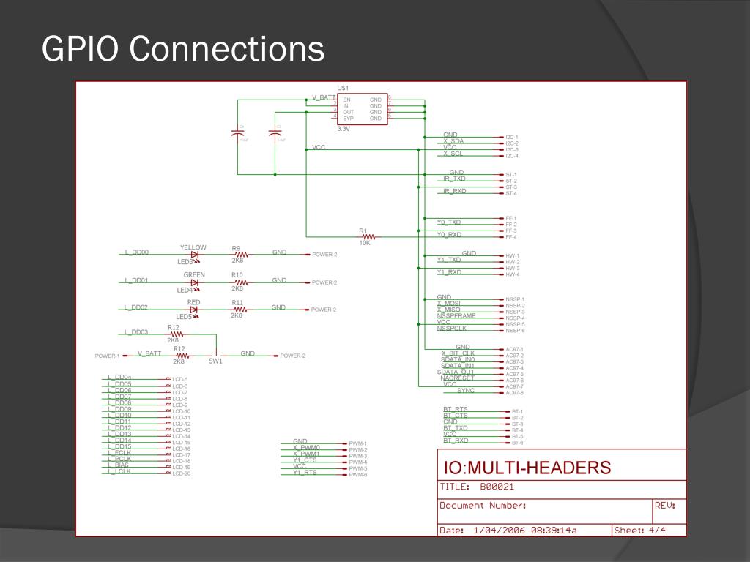Viewport: 750px width, 562px height.
Task: Select the L_FCLK net label
Action: pyautogui.click(x=119, y=453)
